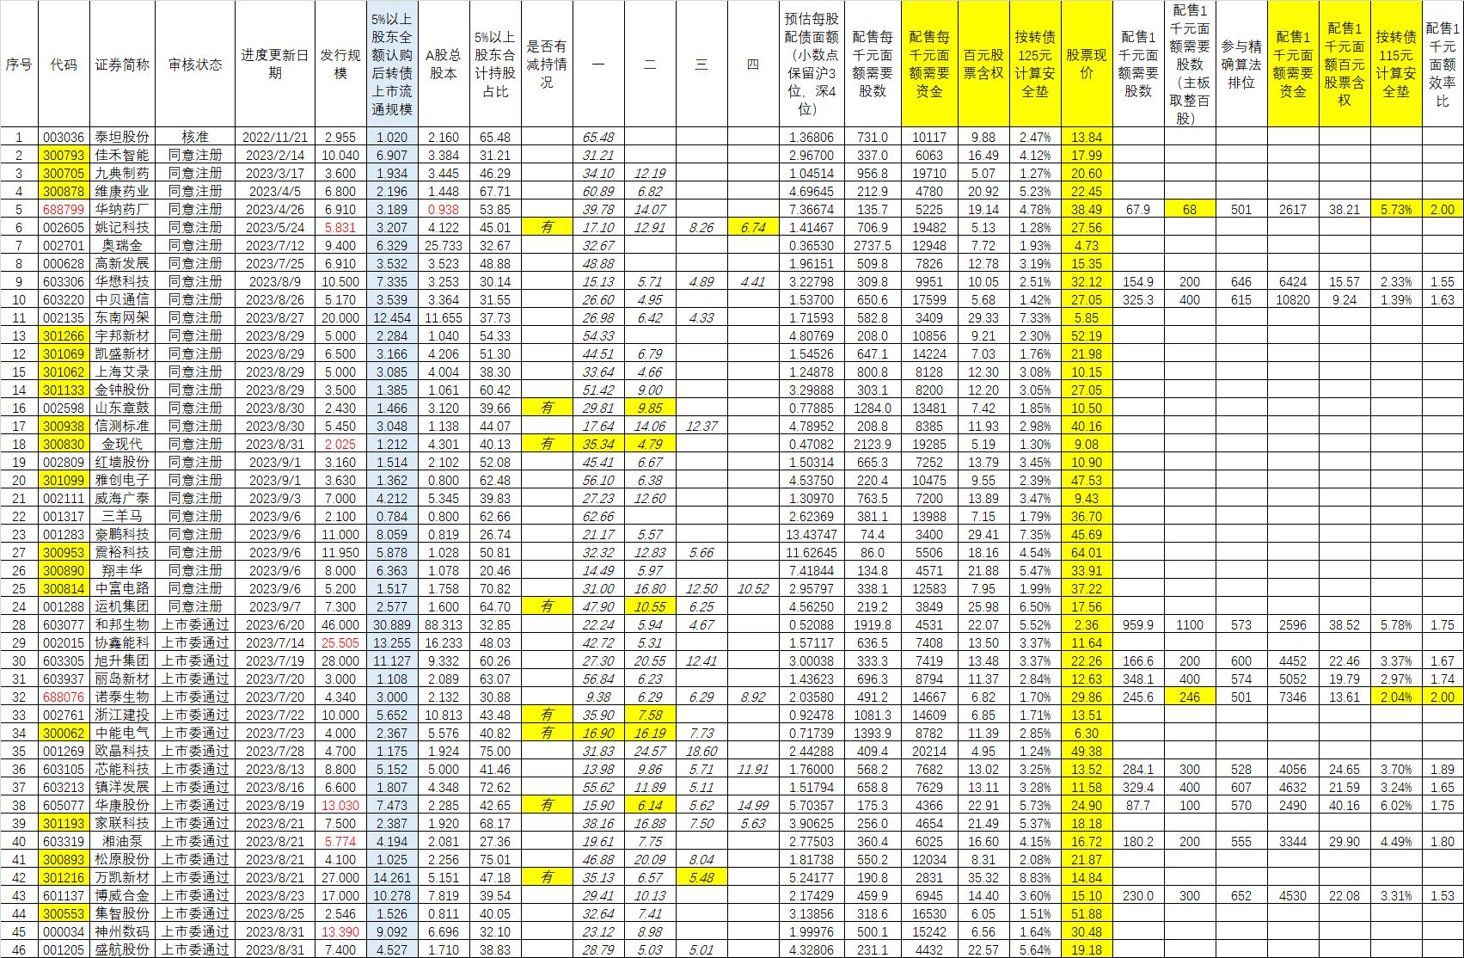Click the 三羊马 name cell
The width and height of the screenshot is (1464, 958).
(x=122, y=516)
